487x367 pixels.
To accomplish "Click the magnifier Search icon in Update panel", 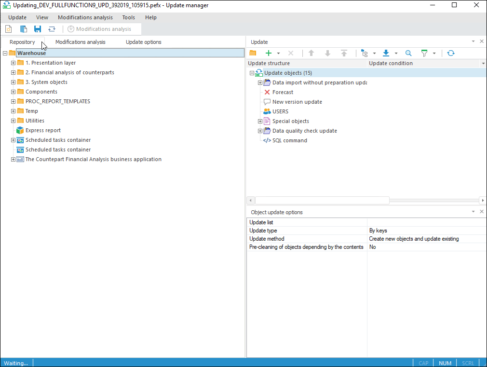I will coord(408,53).
